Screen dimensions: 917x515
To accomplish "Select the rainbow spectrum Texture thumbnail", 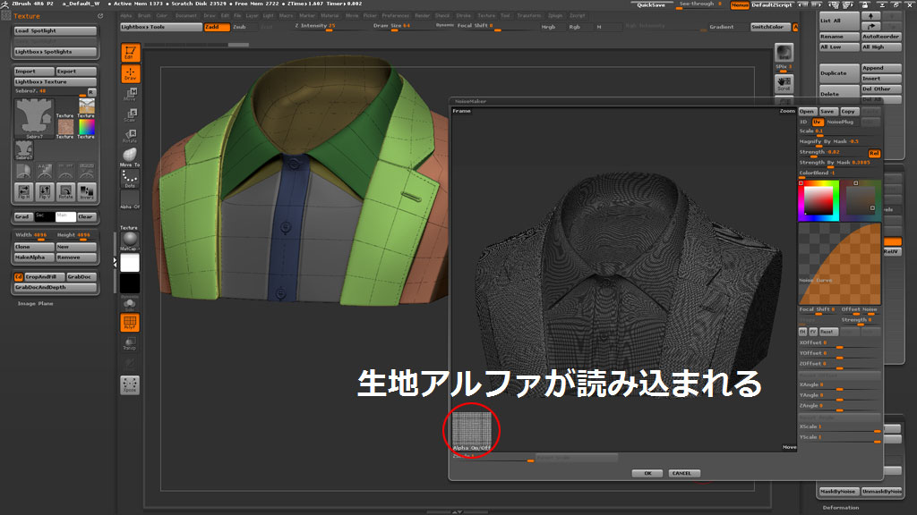I will pyautogui.click(x=87, y=129).
